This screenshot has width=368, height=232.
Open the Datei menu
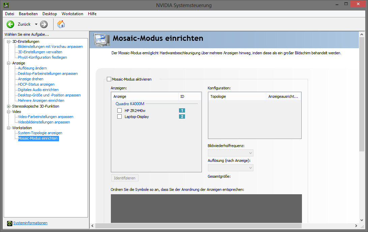10,13
